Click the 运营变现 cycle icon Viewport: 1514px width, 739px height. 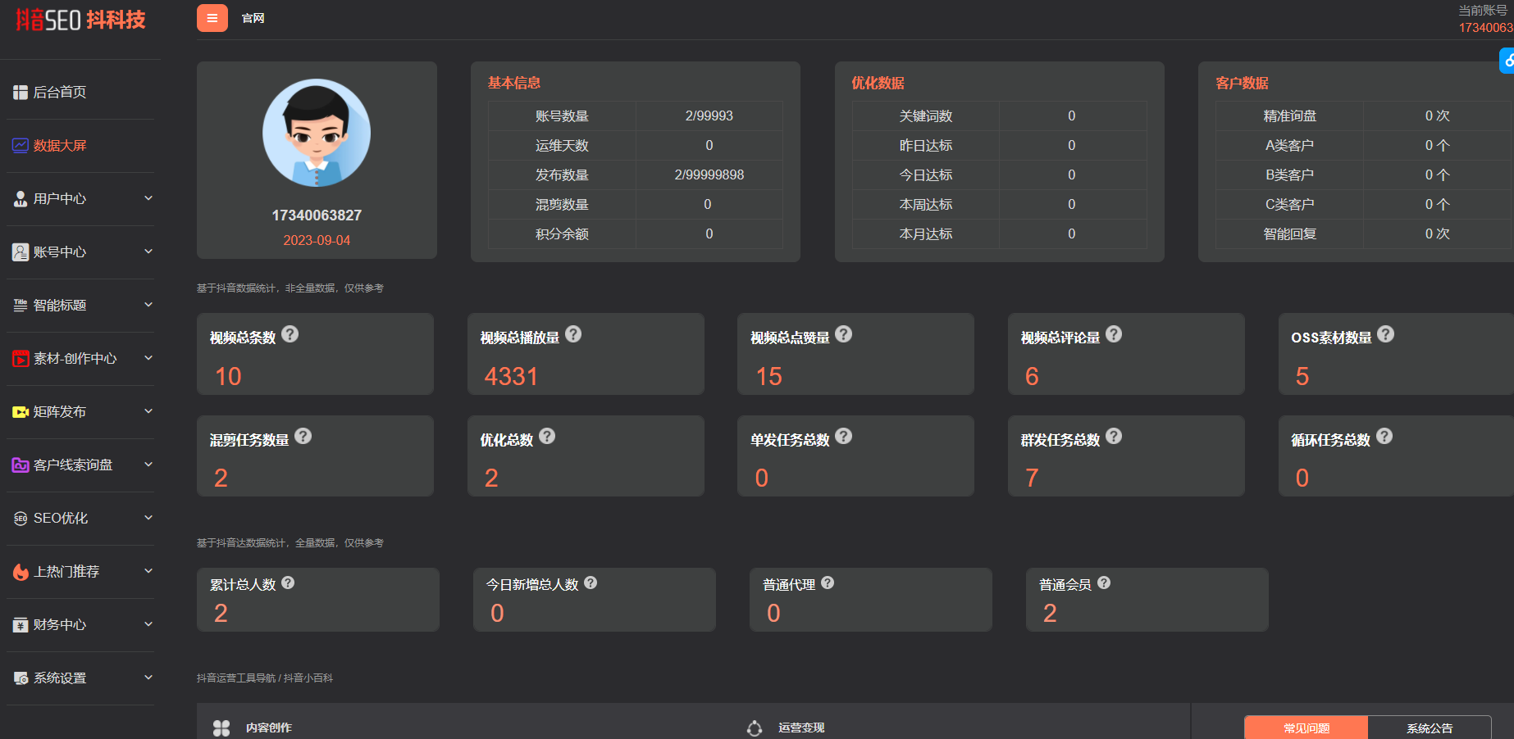tap(755, 728)
